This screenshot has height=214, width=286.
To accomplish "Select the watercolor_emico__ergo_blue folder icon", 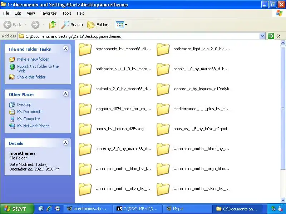I will [x=163, y=169].
